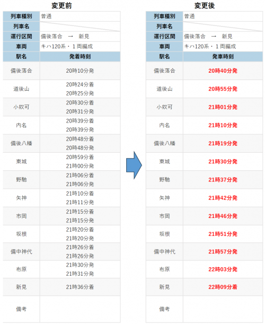
Task: Click the 21時36分着 arrival time
Action: click(80, 287)
